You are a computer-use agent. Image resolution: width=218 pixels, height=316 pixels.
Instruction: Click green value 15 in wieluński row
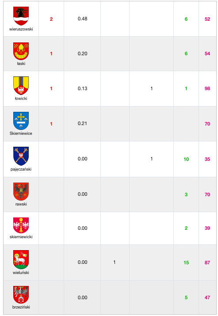(186, 263)
